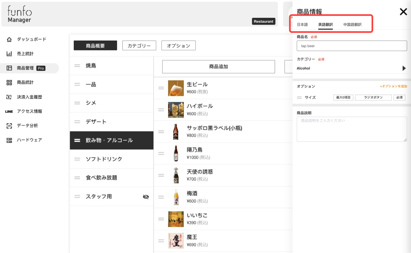Click drag handle beside サイズ option
Image resolution: width=411 pixels, height=253 pixels.
pos(299,97)
